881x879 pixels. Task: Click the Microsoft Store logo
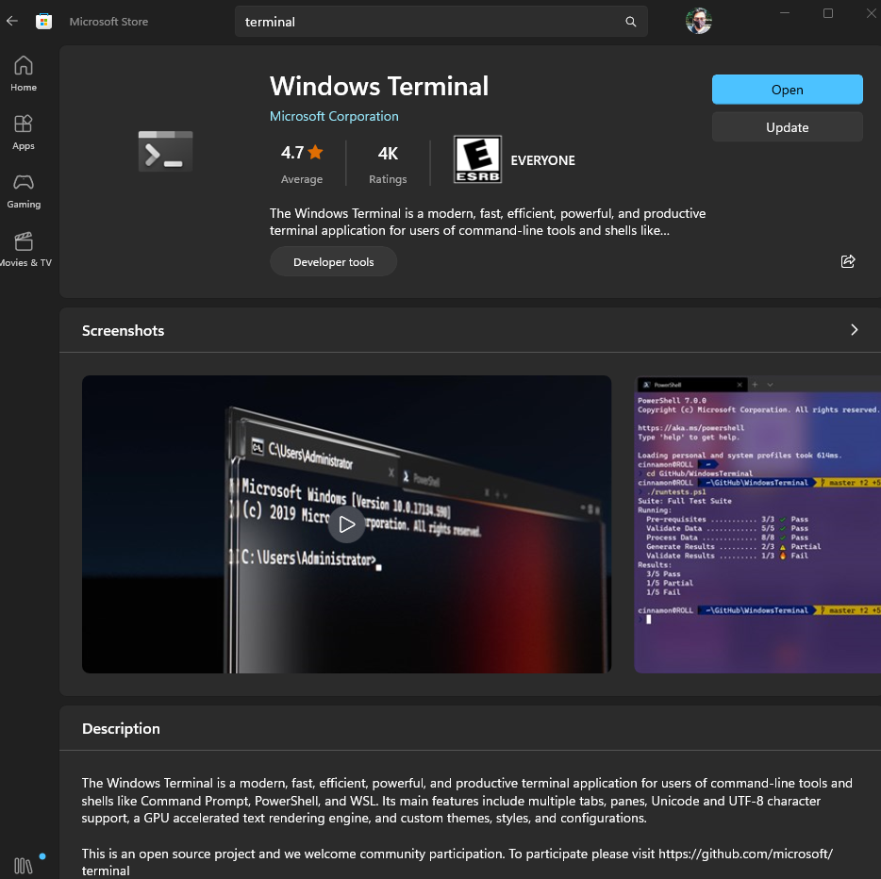click(x=43, y=21)
